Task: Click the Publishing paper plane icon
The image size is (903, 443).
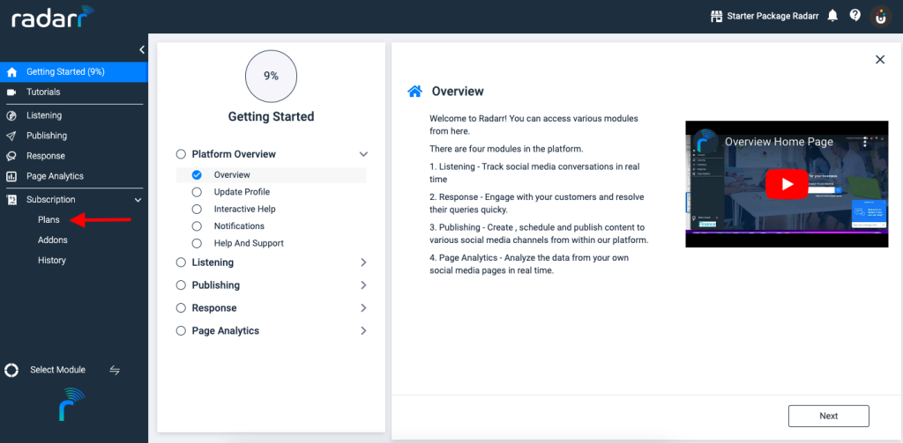Action: pos(11,136)
